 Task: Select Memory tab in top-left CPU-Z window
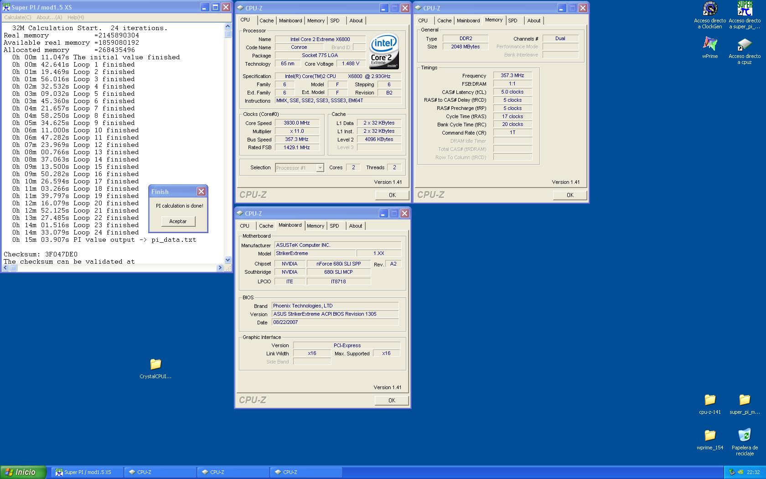pyautogui.click(x=316, y=21)
